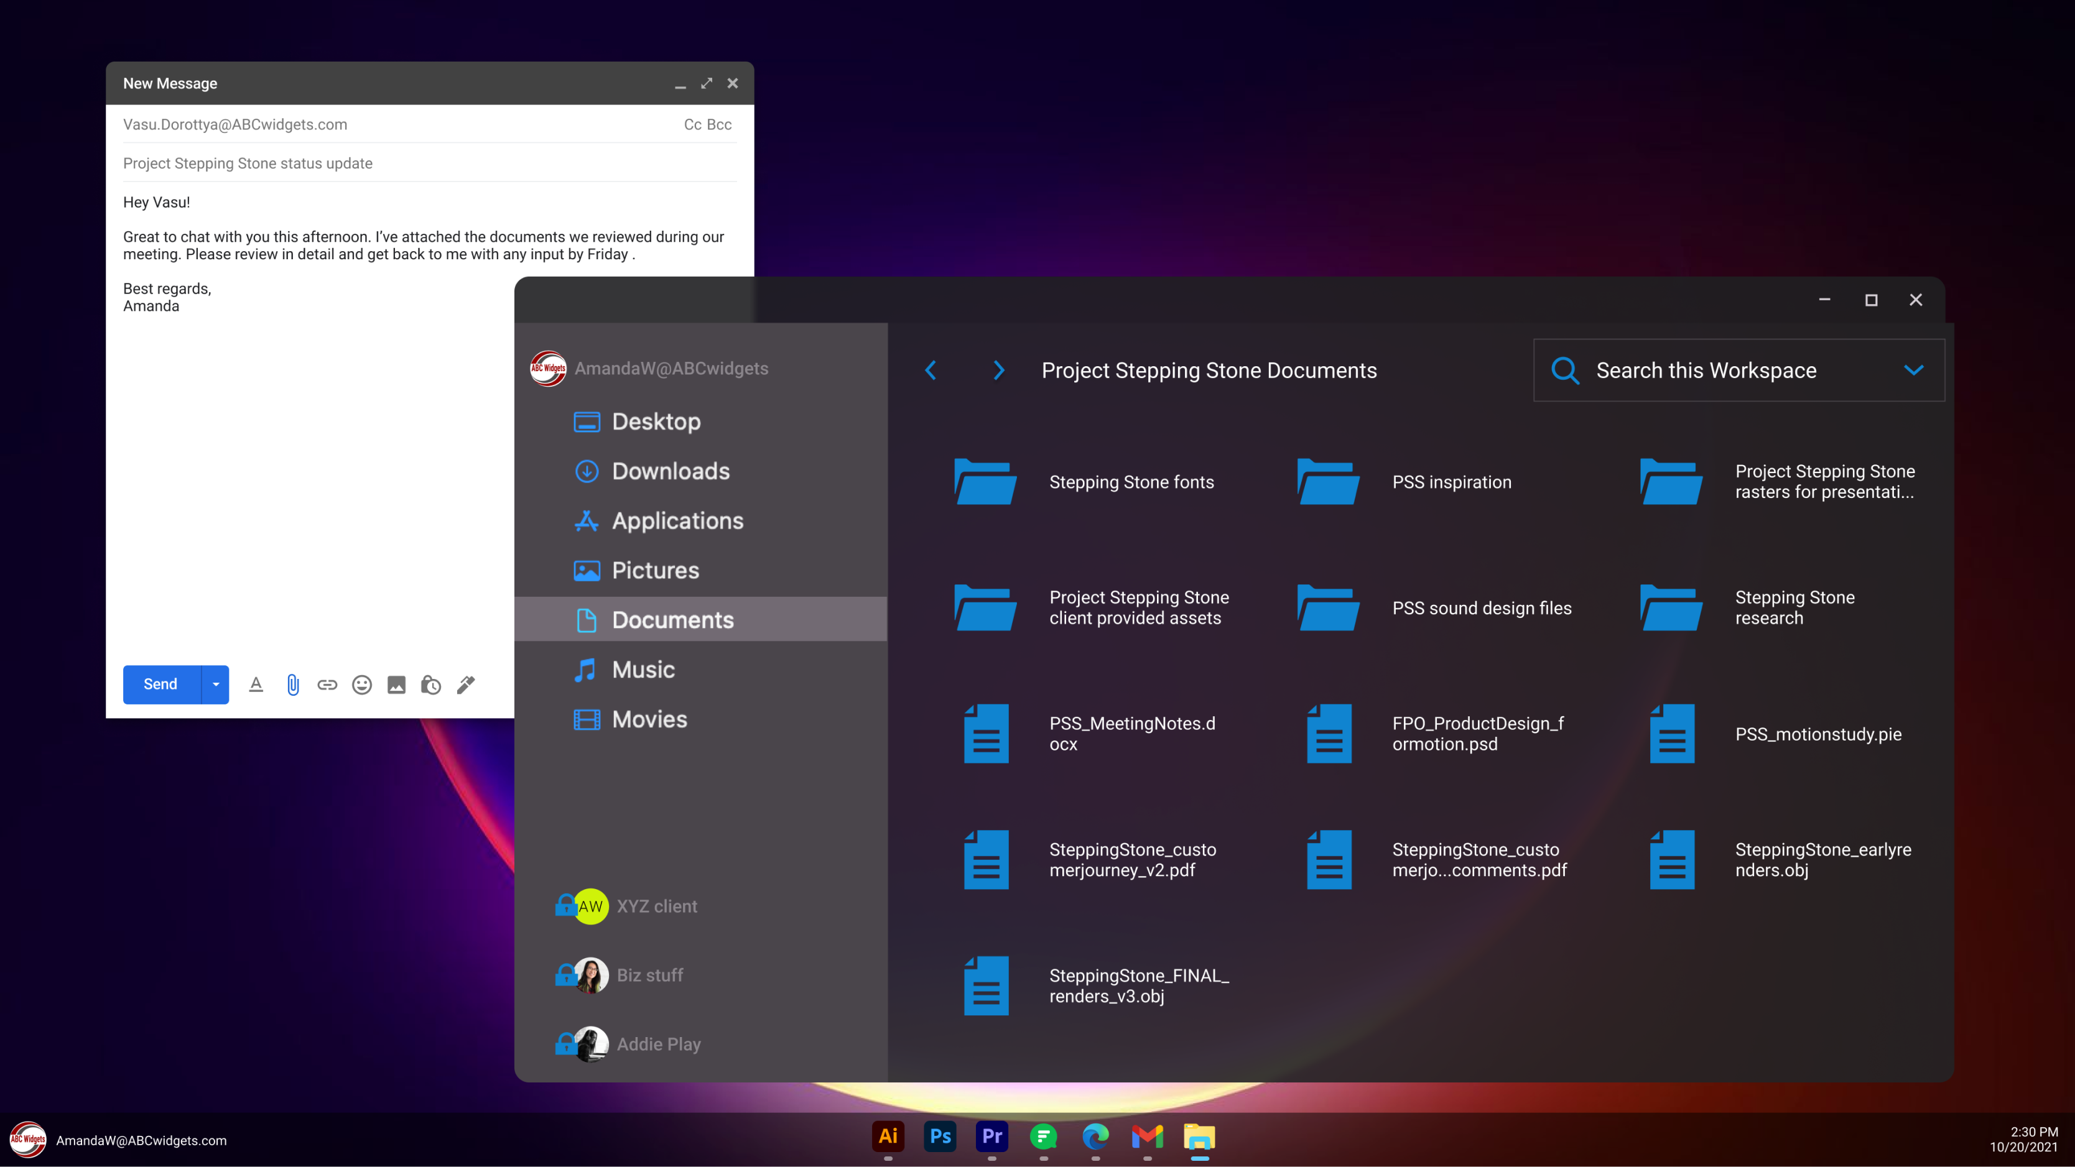
Task: Select Applications in the sidebar
Action: click(701, 521)
